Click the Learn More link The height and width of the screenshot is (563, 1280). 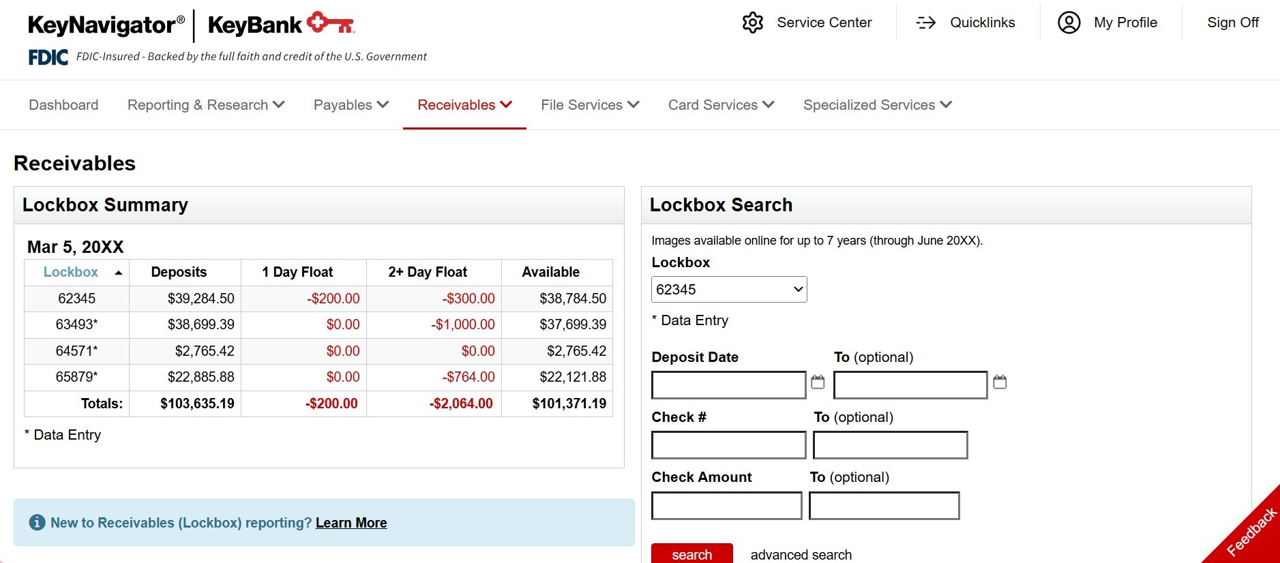[351, 523]
